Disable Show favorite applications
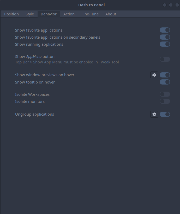The image size is (180, 214). click(165, 30)
